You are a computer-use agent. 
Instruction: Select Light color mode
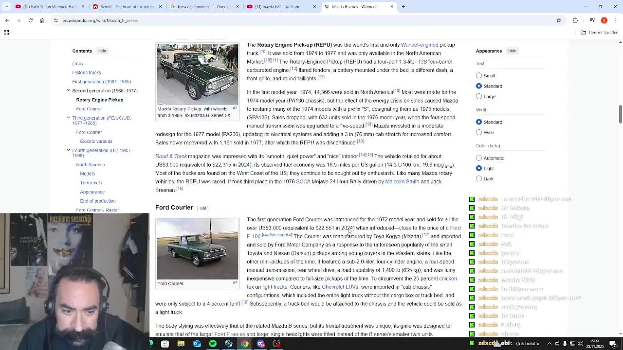(479, 168)
